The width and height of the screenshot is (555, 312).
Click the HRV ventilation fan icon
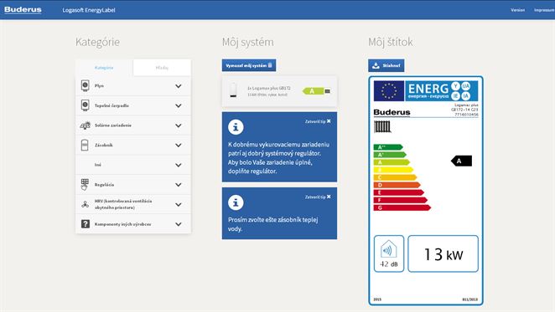pyautogui.click(x=85, y=204)
